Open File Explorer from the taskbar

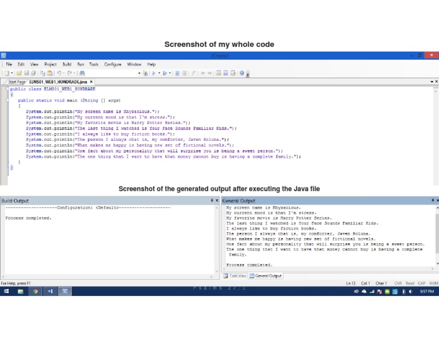click(21, 291)
